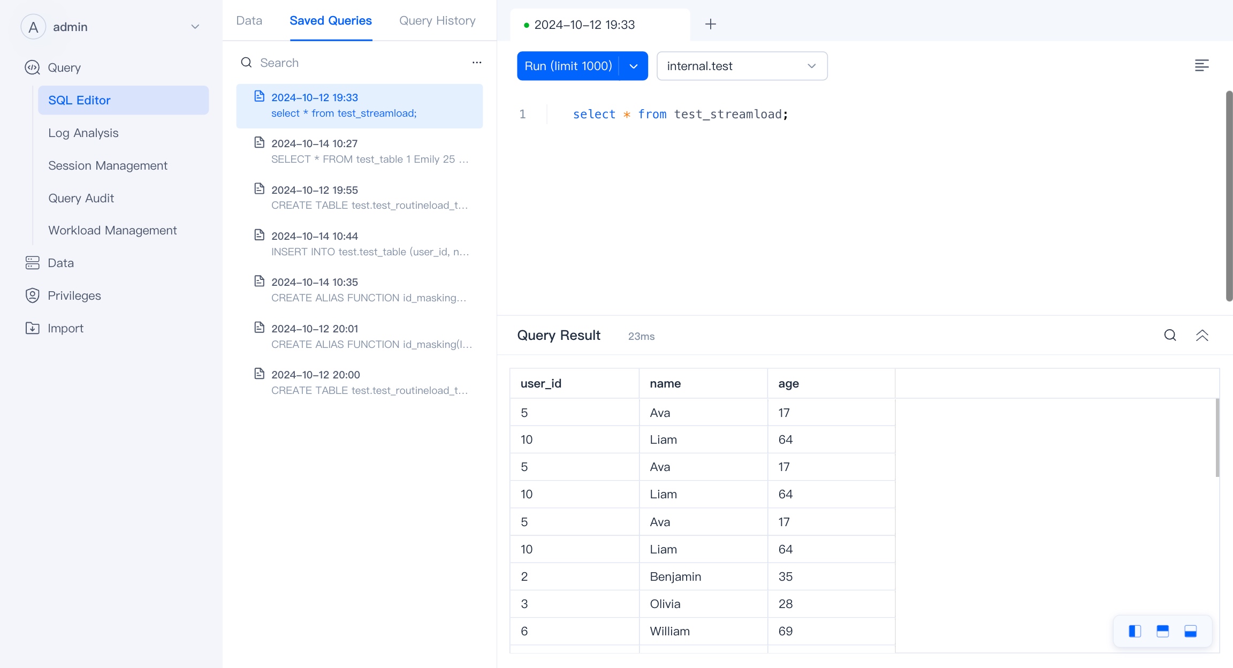This screenshot has height=668, width=1233.
Task: Click the Privileges shield icon
Action: pyautogui.click(x=33, y=295)
